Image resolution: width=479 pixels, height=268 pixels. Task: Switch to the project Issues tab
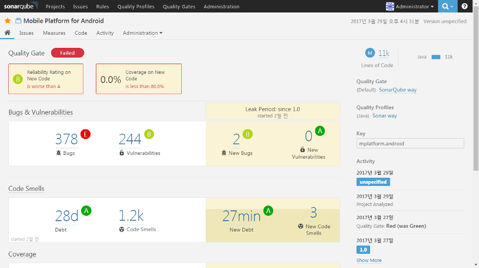[26, 33]
